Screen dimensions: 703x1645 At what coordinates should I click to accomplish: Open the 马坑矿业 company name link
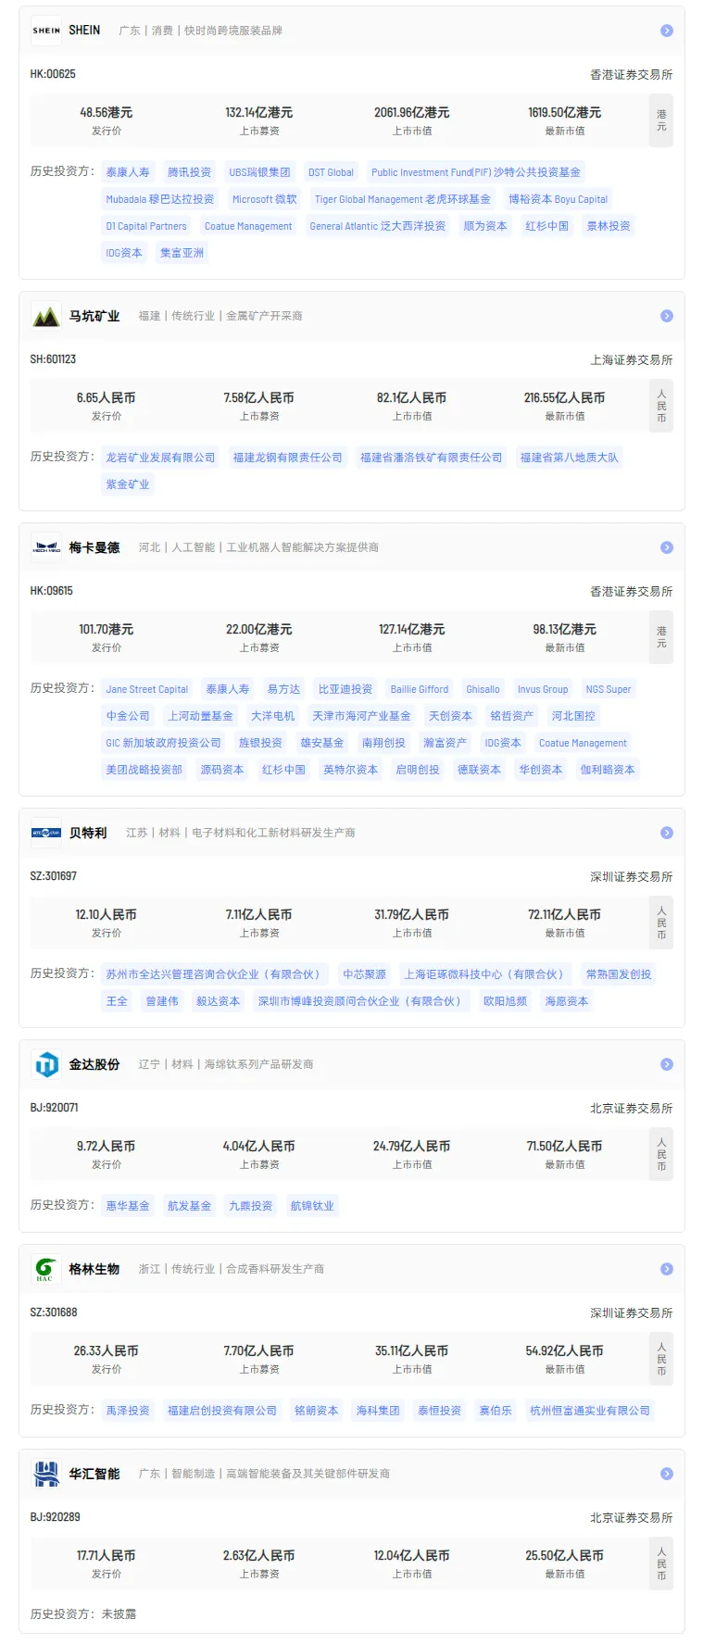click(x=94, y=316)
